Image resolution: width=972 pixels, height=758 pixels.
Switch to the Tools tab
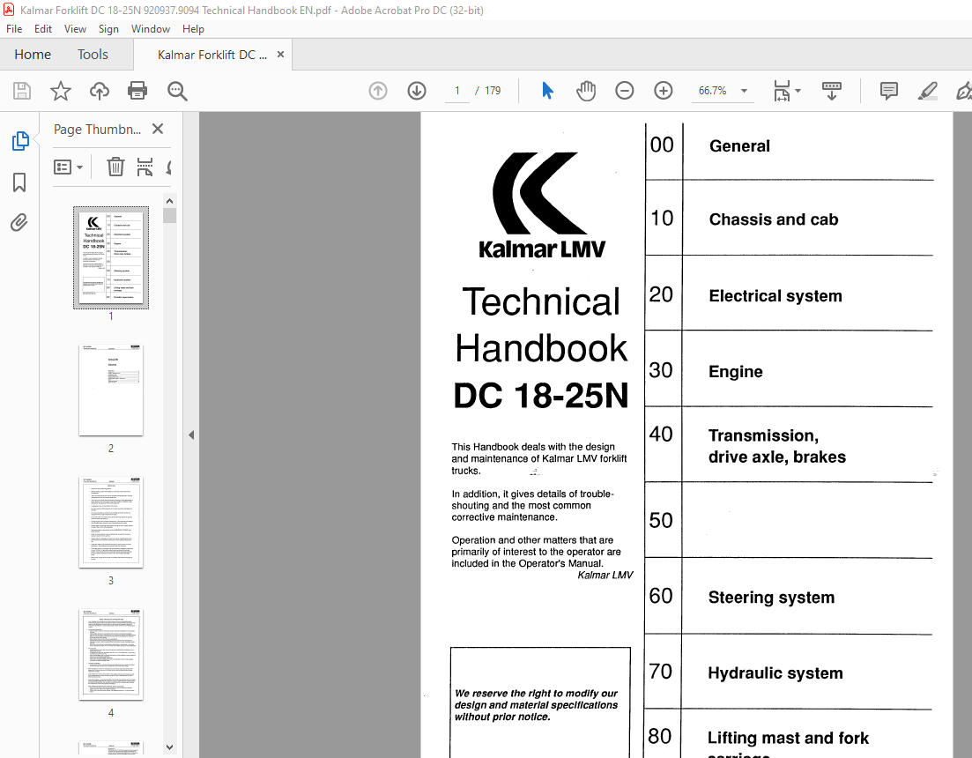point(93,55)
